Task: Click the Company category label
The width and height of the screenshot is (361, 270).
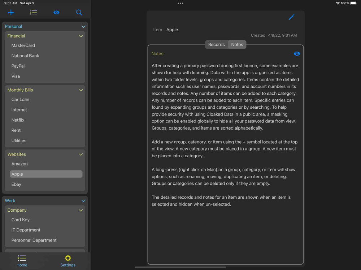Action: [x=17, y=210]
